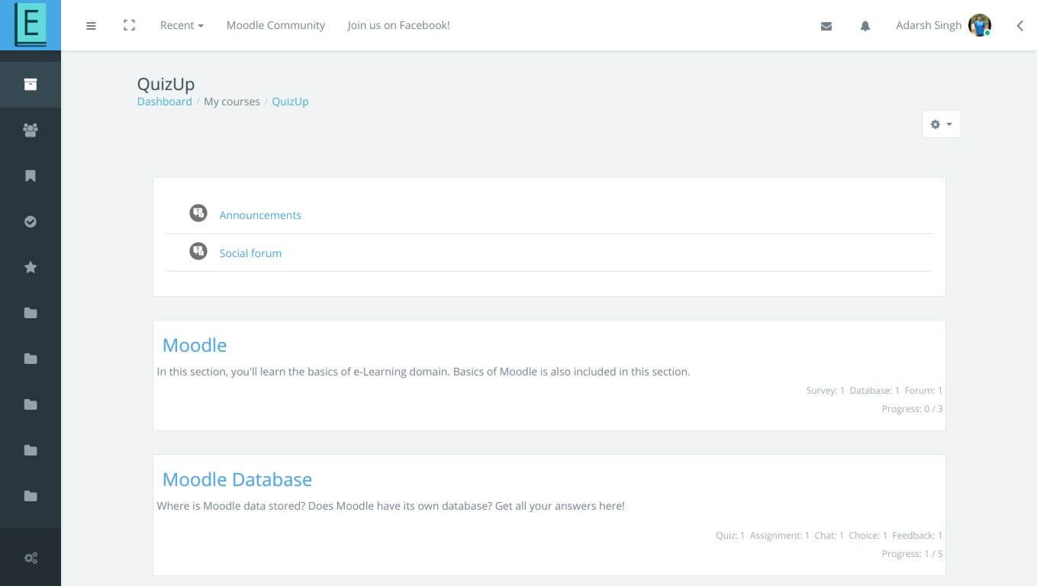1037x586 pixels.
Task: Click the bookmark icon in sidebar
Action: pyautogui.click(x=31, y=175)
